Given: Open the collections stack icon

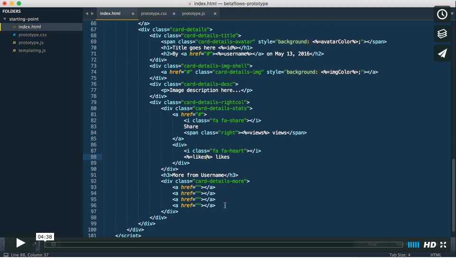Looking at the screenshot, I should pyautogui.click(x=442, y=34).
